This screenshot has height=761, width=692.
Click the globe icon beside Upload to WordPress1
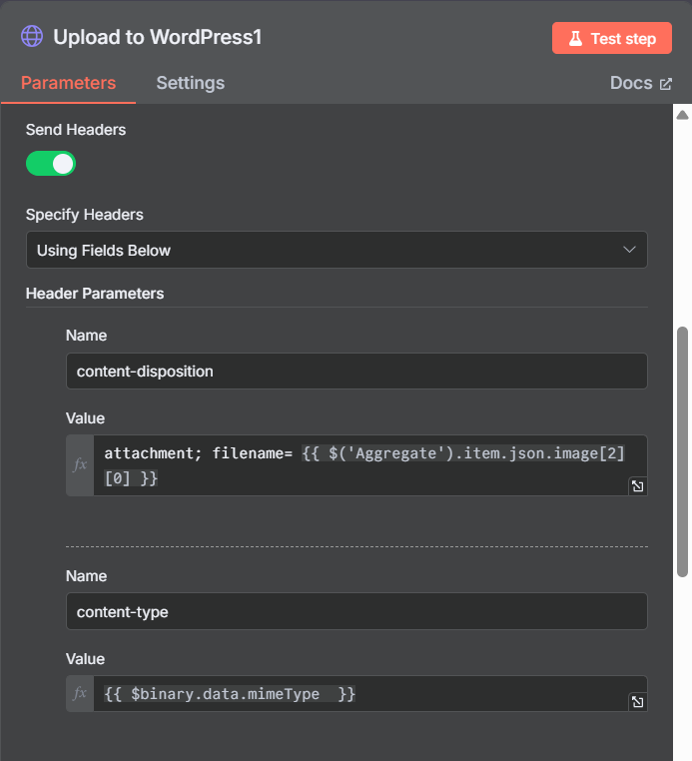32,36
